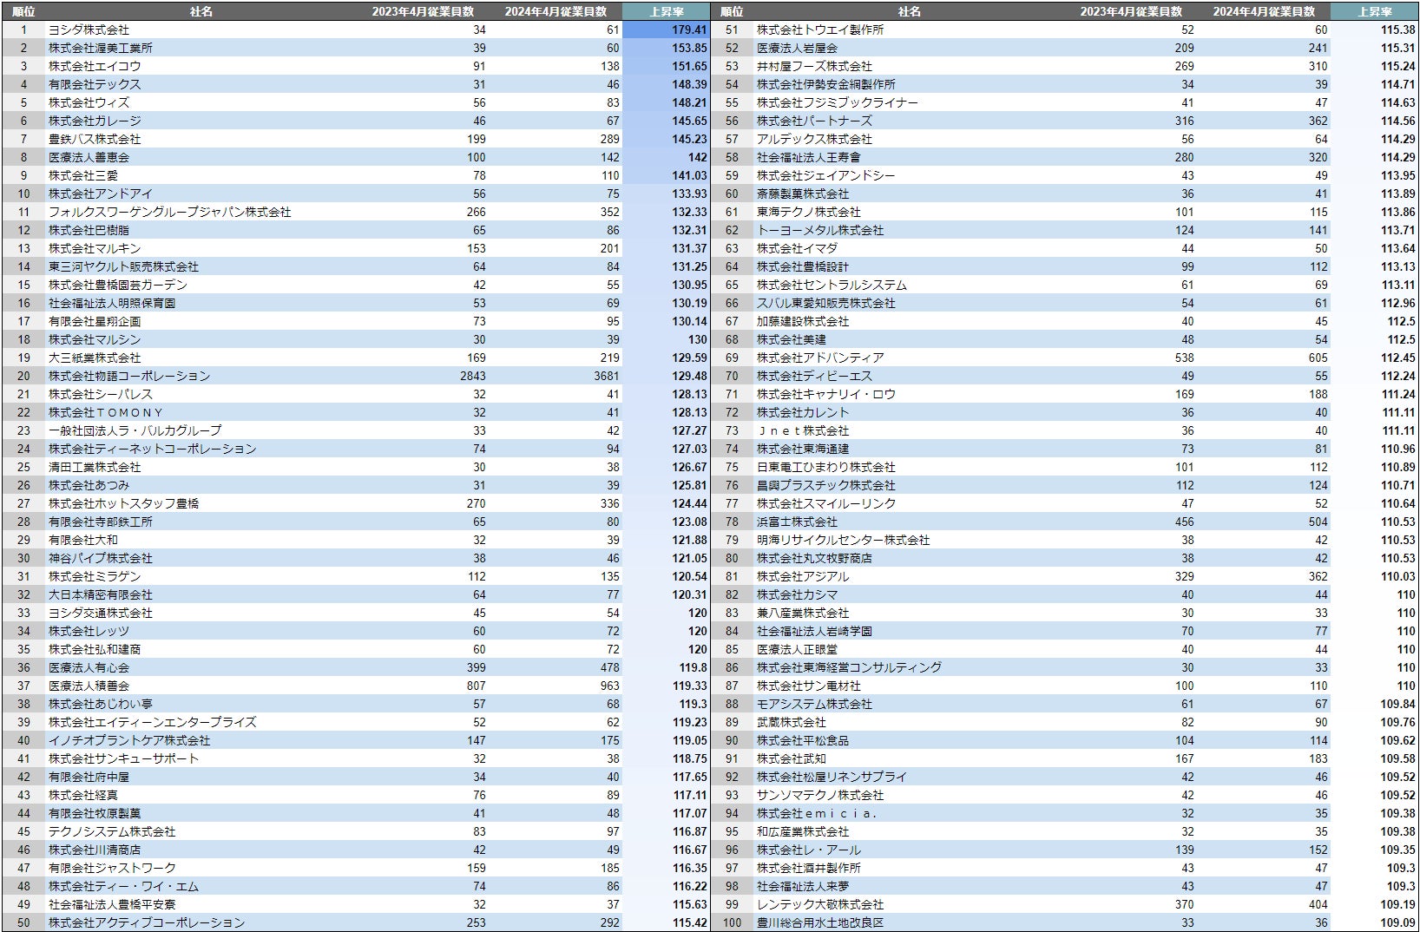
Task: Click the サンソマテクノ株式会社 cell
Action: pos(820,795)
